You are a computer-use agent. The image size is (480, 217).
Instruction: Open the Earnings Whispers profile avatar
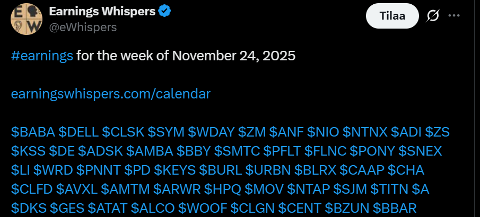coord(26,19)
